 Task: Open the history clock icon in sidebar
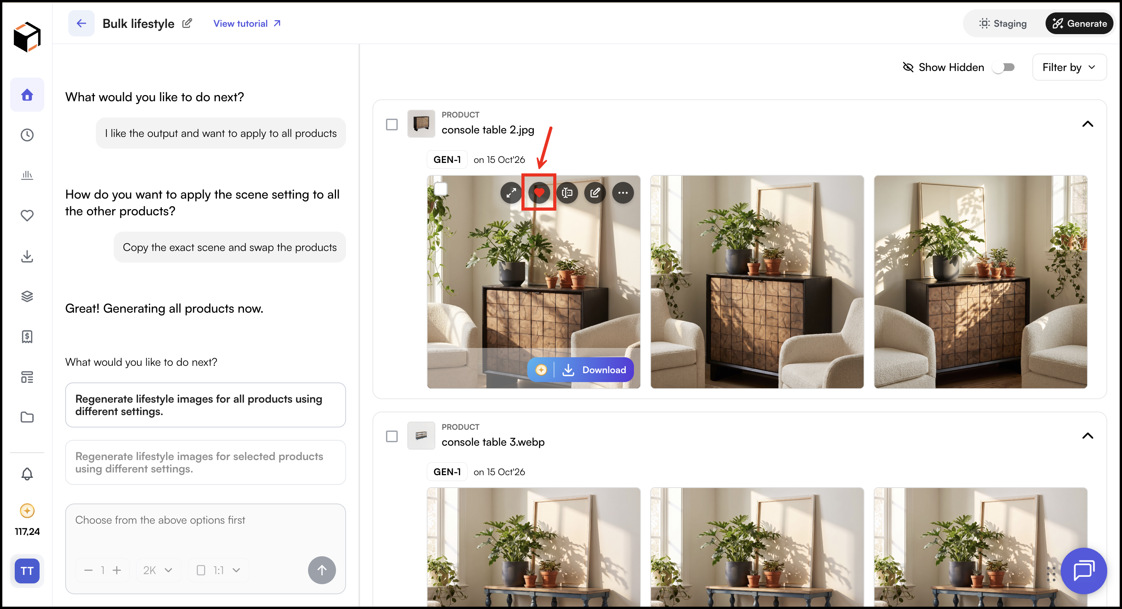(27, 135)
